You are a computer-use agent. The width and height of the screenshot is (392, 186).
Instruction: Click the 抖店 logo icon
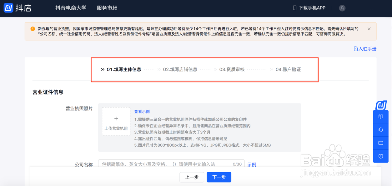[x=8, y=8]
